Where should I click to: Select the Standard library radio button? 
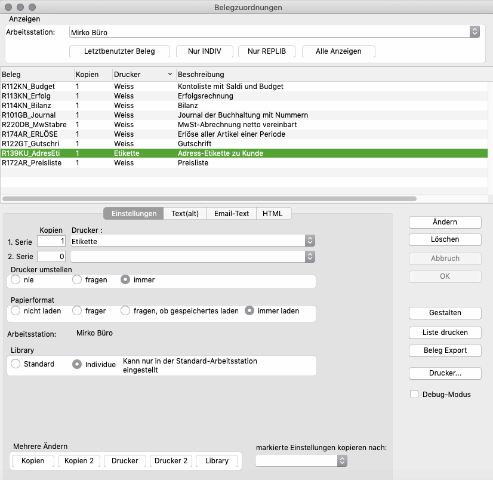click(16, 364)
